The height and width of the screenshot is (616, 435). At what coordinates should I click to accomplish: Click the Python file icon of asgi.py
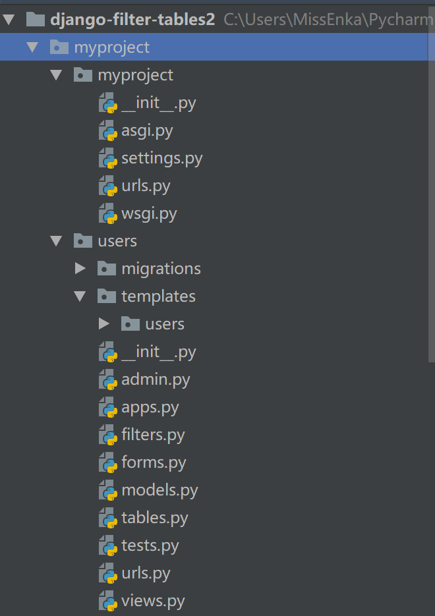click(108, 130)
